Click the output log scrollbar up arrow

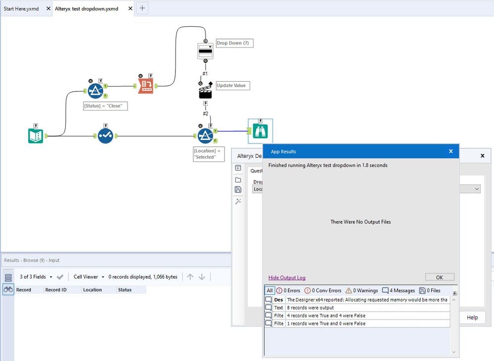coord(454,300)
